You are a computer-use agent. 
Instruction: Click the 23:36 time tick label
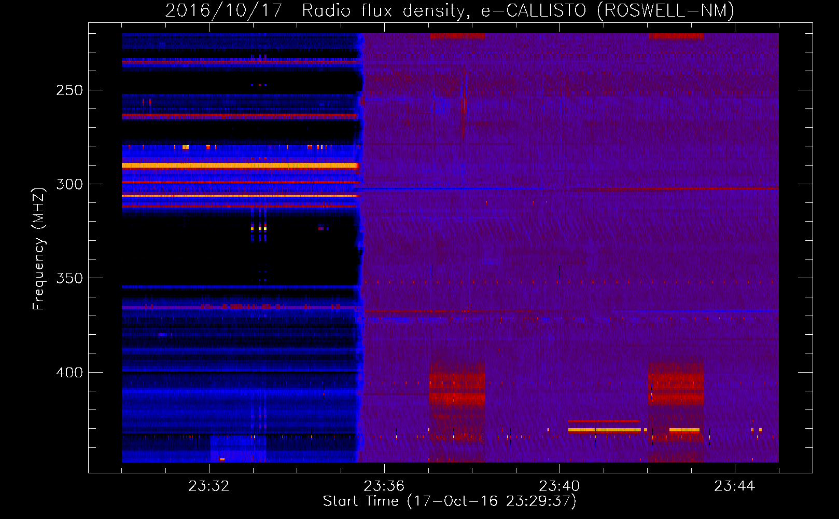click(x=384, y=486)
